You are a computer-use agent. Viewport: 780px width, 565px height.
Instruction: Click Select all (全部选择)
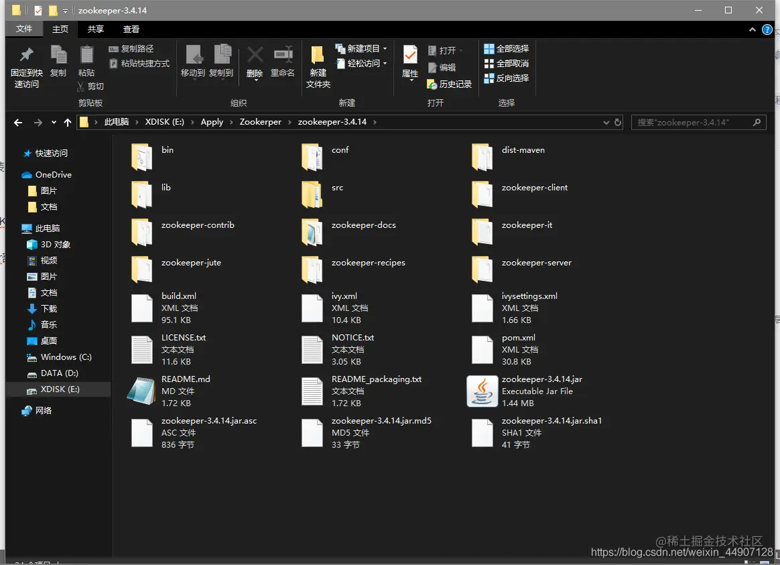[507, 49]
